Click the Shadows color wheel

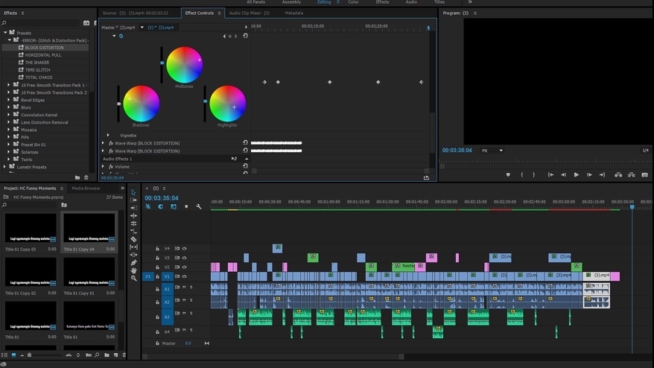click(x=141, y=104)
